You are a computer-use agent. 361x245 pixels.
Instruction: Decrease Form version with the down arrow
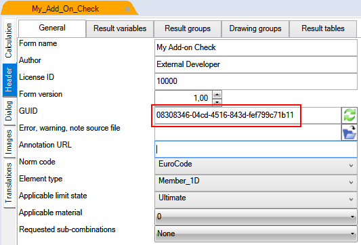point(217,102)
